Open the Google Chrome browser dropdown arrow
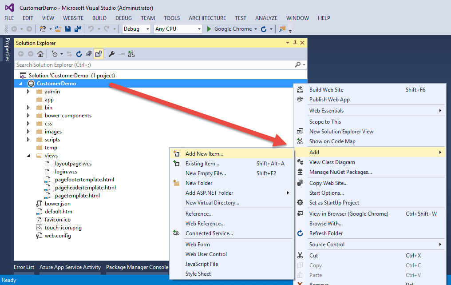451x285 pixels. 255,29
